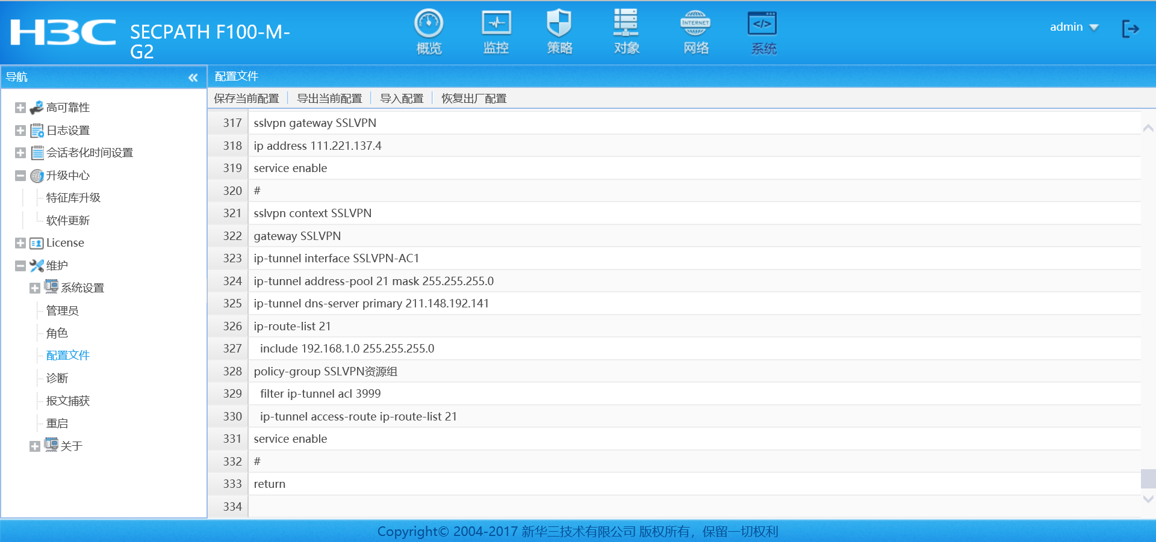
Task: Click line 325 'ip-tunnel dns-server primary'
Action: pos(371,303)
